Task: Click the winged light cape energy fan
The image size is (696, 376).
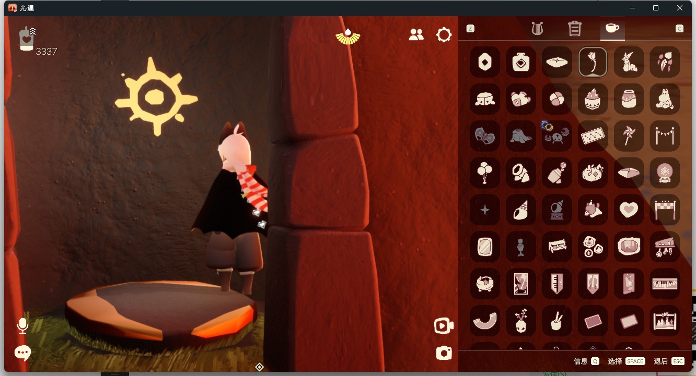Action: click(x=348, y=37)
